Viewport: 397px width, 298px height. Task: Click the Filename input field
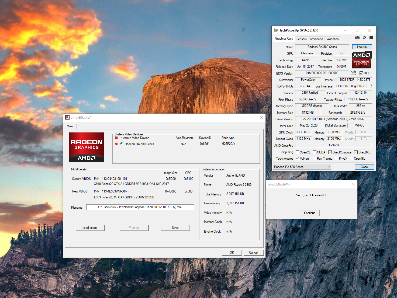pyautogui.click(x=140, y=207)
